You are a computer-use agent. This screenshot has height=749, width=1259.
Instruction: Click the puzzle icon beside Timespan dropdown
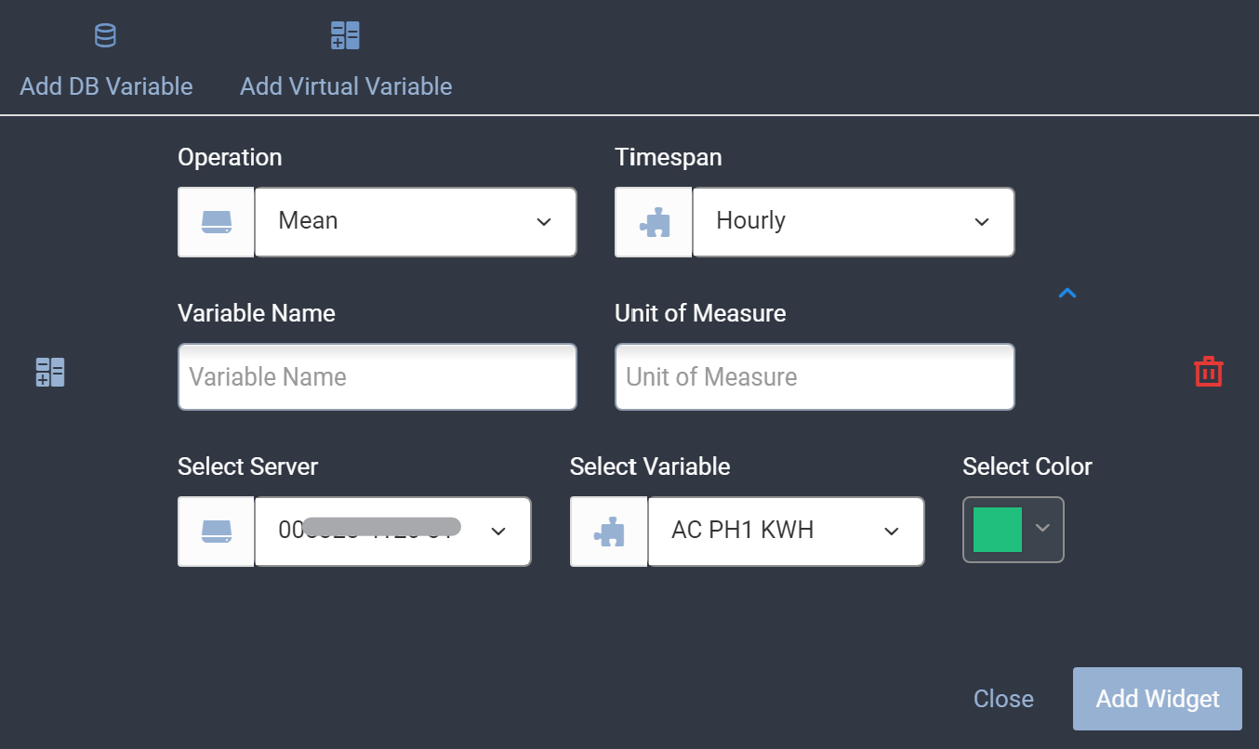coord(654,222)
